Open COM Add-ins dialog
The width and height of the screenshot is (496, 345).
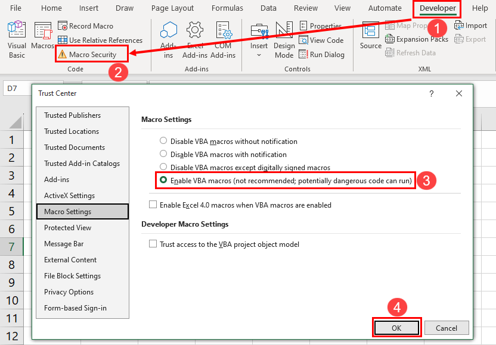tap(223, 39)
